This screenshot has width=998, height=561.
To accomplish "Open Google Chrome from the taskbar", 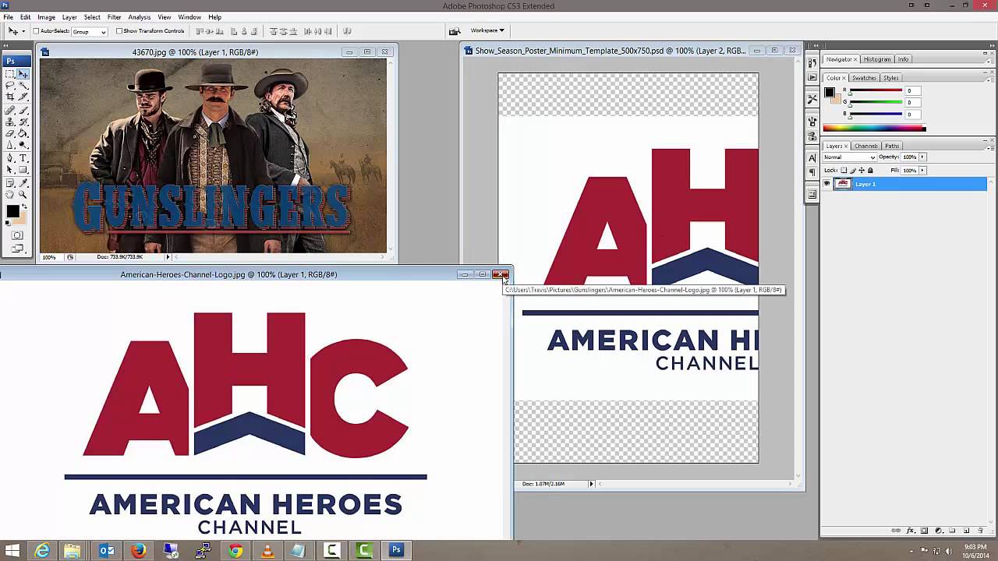I will pyautogui.click(x=235, y=551).
